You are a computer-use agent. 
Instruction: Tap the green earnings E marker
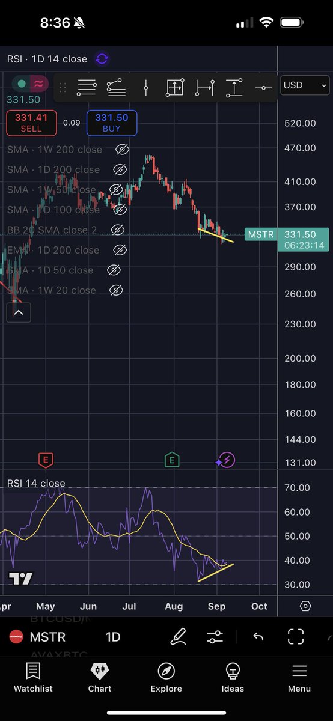(x=172, y=460)
